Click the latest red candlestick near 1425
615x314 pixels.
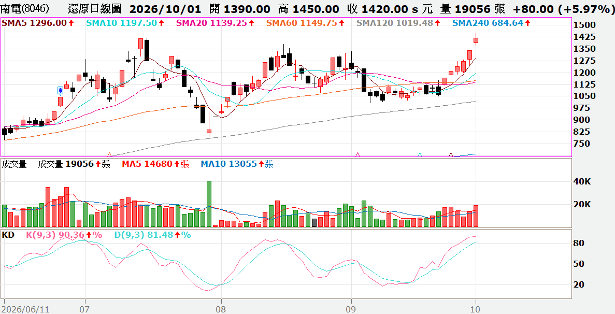click(x=476, y=40)
